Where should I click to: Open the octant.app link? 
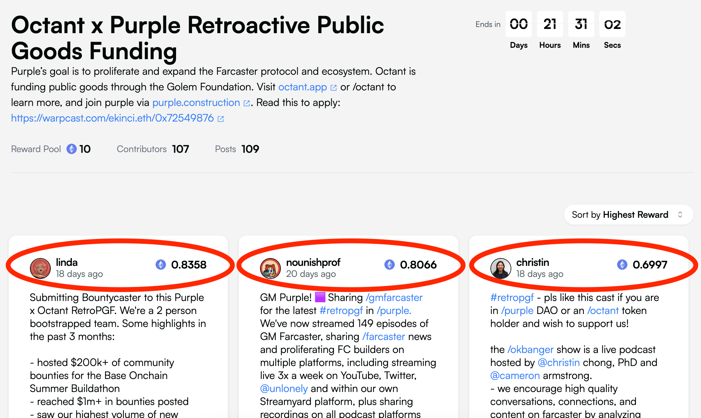tap(302, 87)
